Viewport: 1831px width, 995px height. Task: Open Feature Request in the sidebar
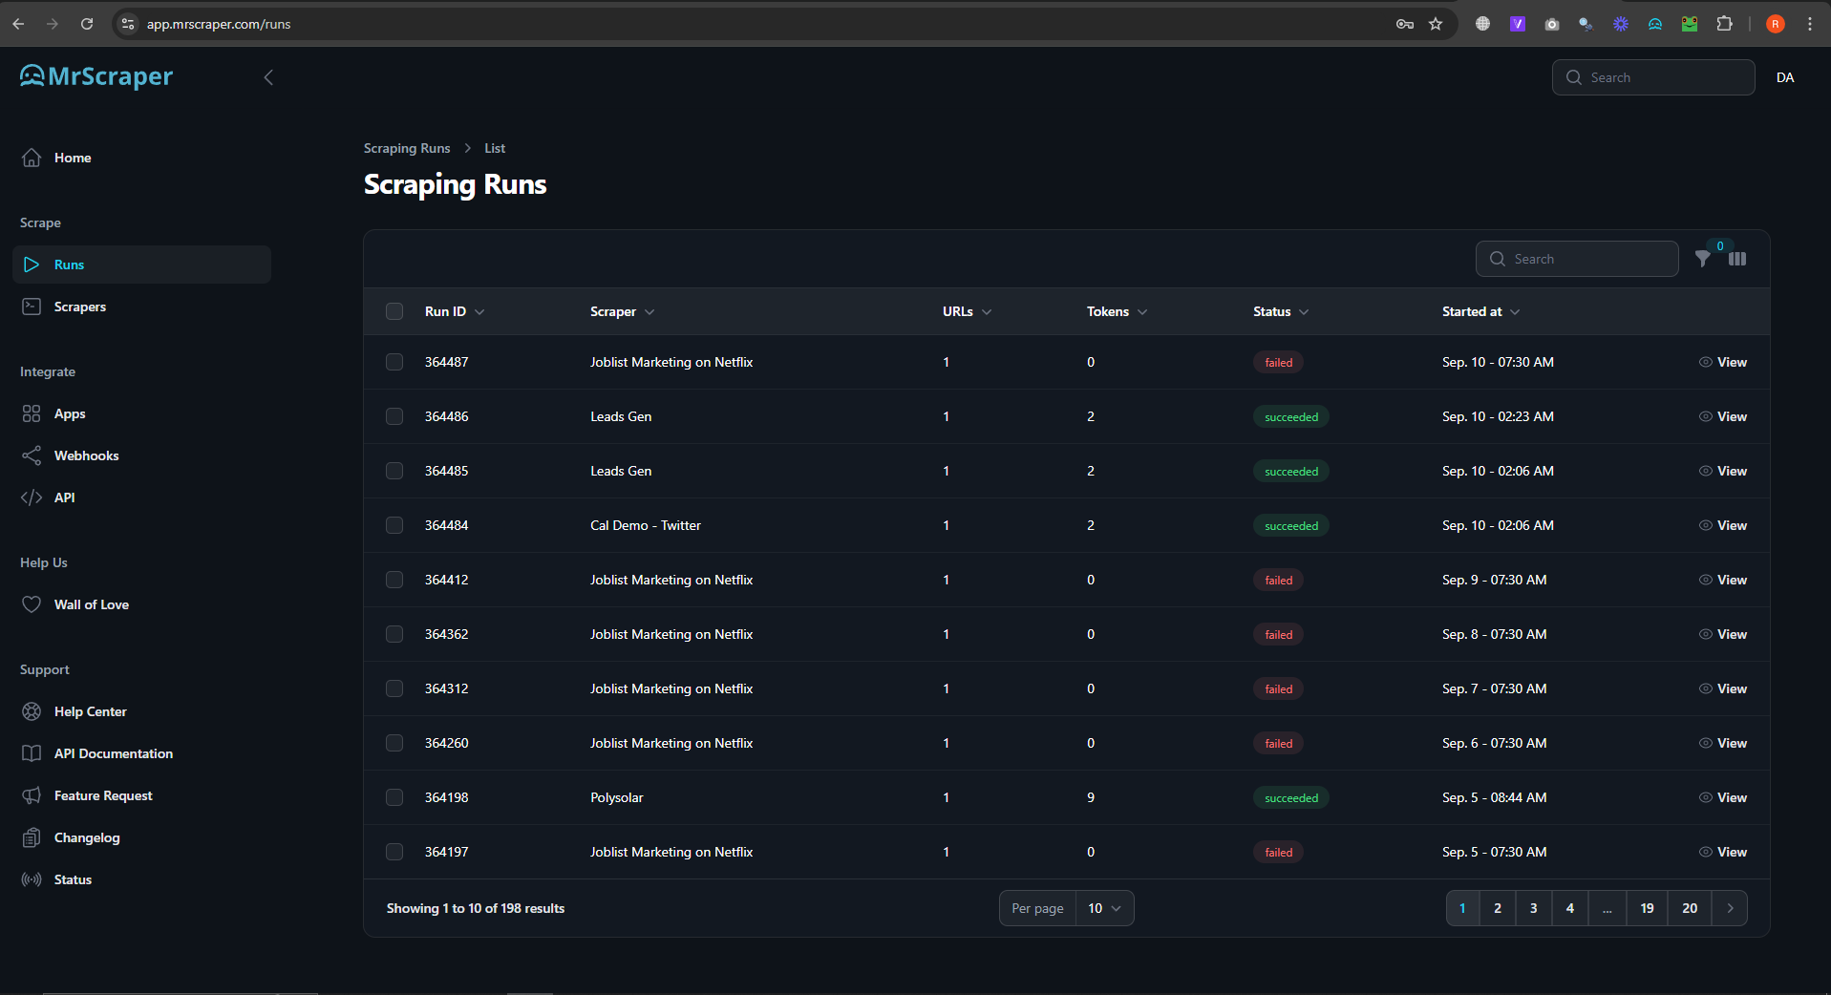(141, 795)
